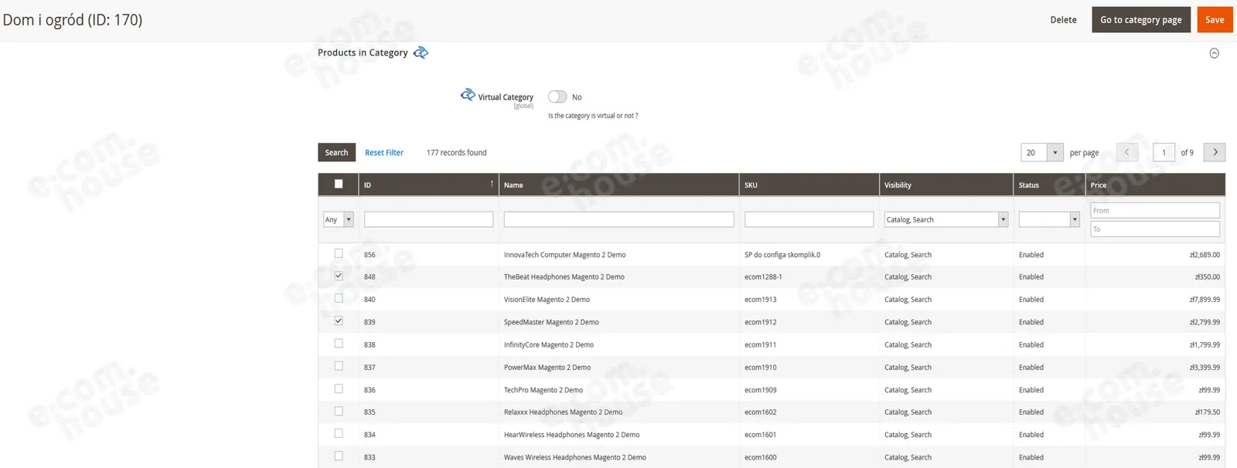Viewport: 1237px width, 468px height.
Task: Check the box for product 834
Action: coord(339,434)
